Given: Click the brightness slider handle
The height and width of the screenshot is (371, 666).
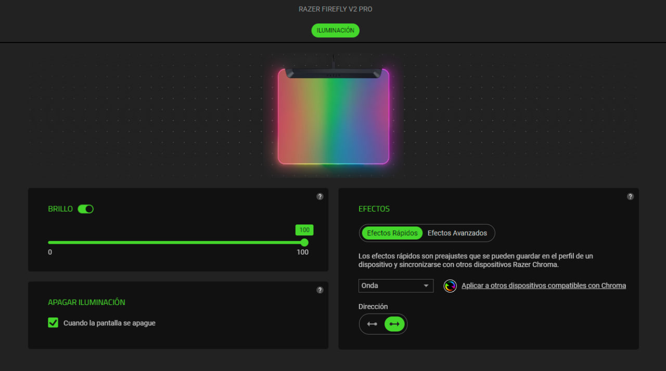Looking at the screenshot, I should (304, 242).
